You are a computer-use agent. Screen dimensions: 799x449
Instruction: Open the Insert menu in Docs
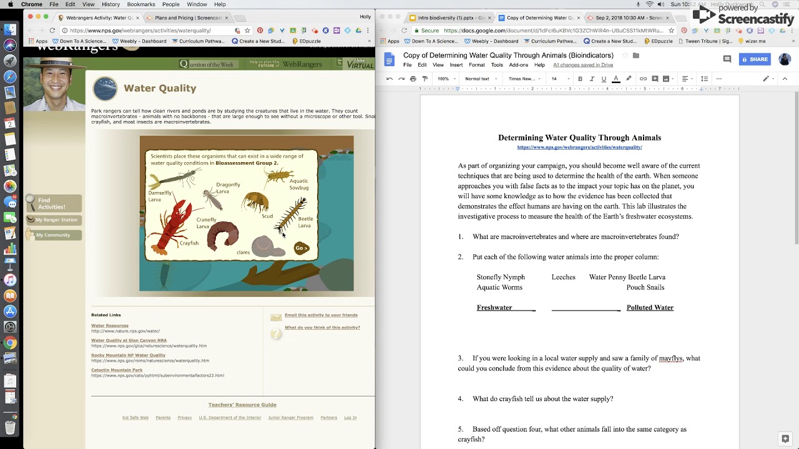coord(456,65)
